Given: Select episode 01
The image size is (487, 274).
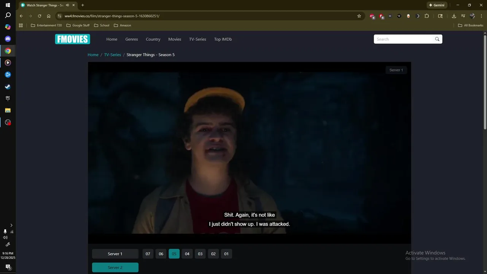Looking at the screenshot, I should point(226,254).
